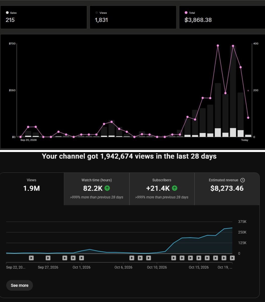Open the video marker above Oct 15, 2026
The height and width of the screenshot is (302, 265).
pyautogui.click(x=199, y=258)
